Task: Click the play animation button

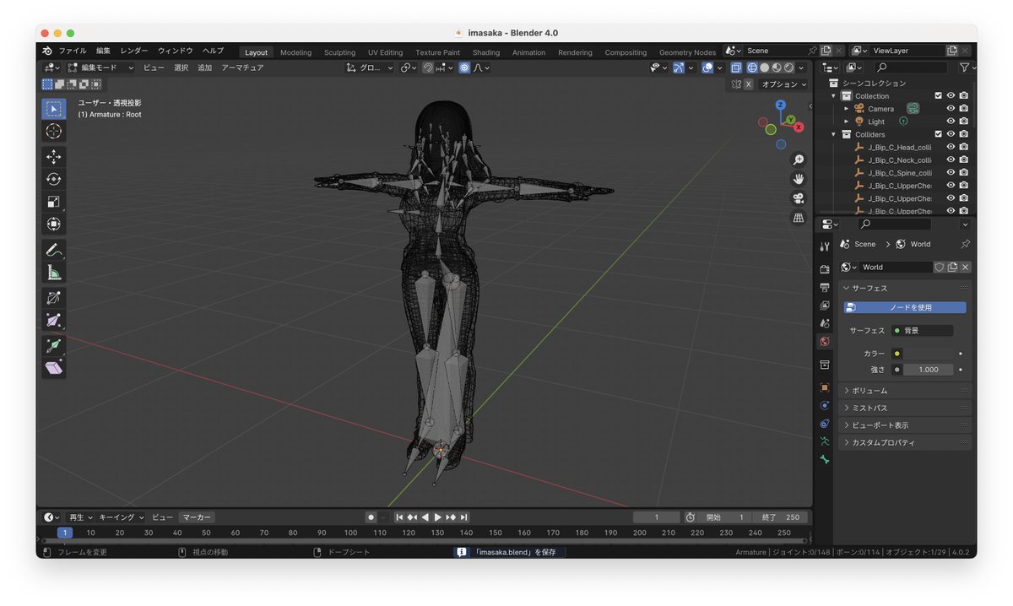Action: (x=438, y=517)
